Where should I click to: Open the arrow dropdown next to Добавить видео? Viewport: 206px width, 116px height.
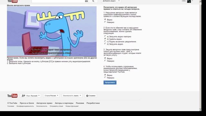pos(119,1)
